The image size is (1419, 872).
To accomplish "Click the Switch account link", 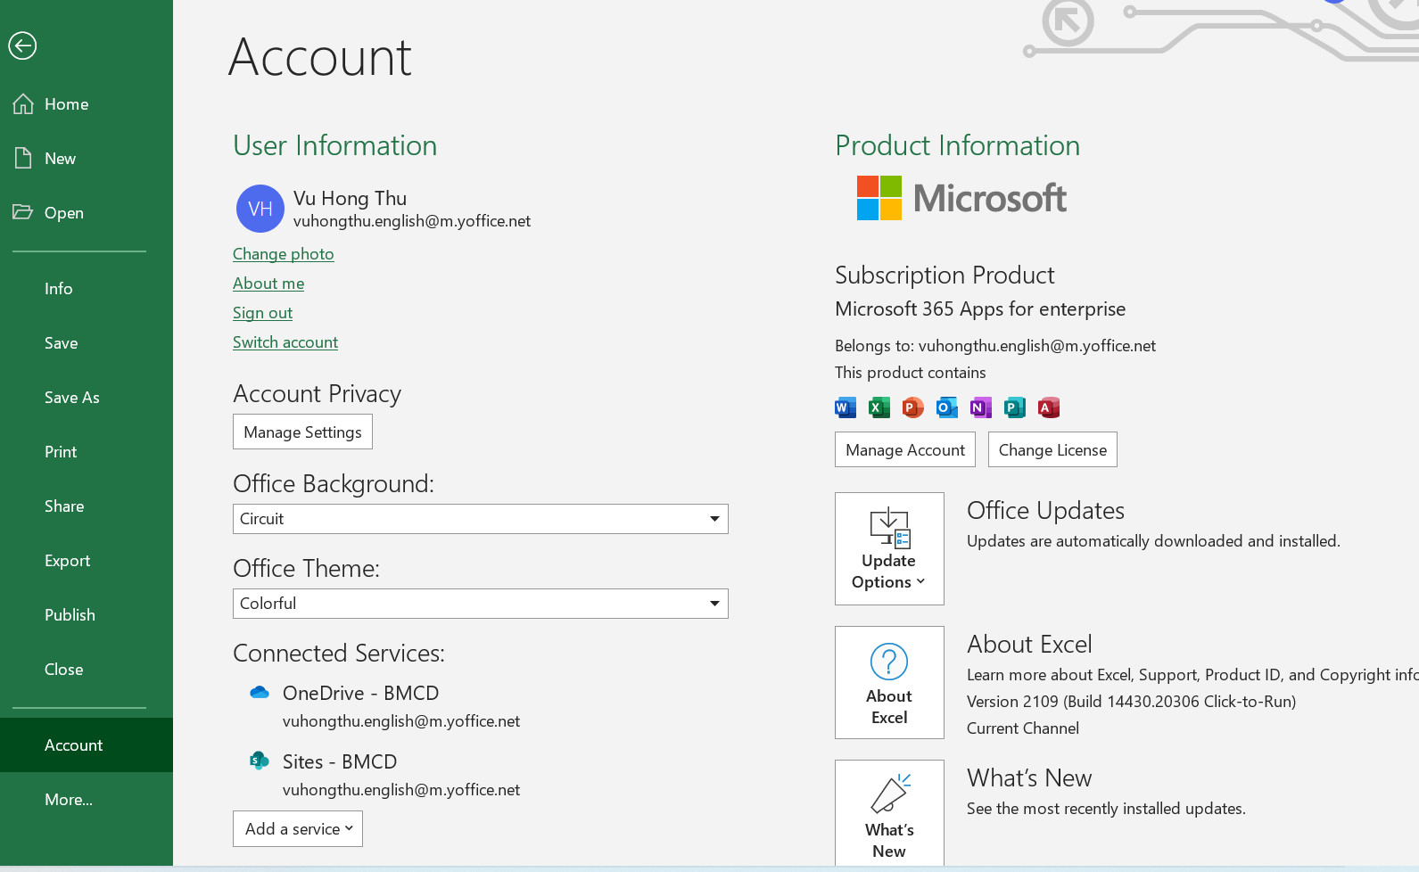I will pyautogui.click(x=285, y=342).
